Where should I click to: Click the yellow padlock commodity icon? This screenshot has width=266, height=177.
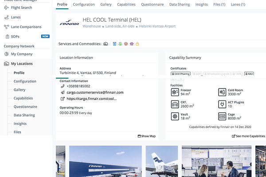click(x=137, y=44)
